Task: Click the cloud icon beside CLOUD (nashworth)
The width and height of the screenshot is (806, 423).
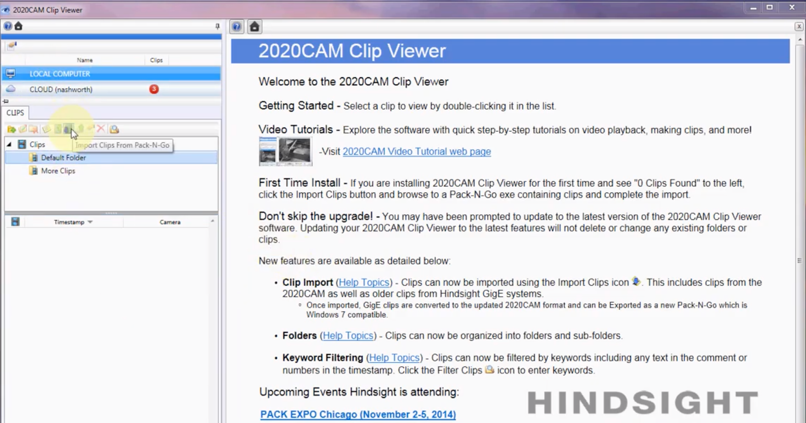Action: pyautogui.click(x=11, y=89)
